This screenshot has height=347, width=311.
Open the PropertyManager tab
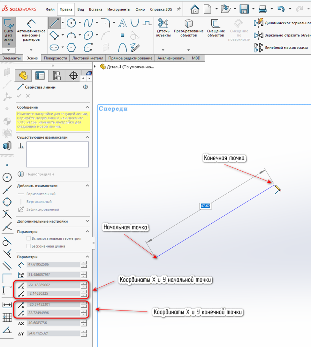pos(40,76)
